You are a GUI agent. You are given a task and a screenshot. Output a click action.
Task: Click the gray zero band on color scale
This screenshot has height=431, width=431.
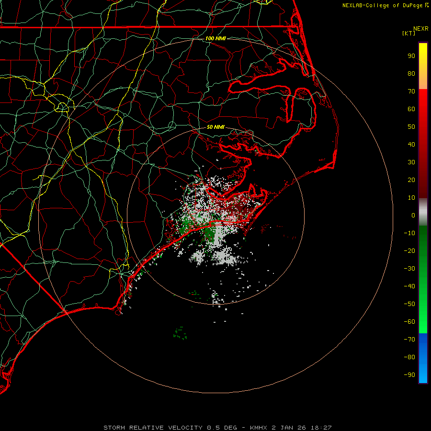pos(423,212)
